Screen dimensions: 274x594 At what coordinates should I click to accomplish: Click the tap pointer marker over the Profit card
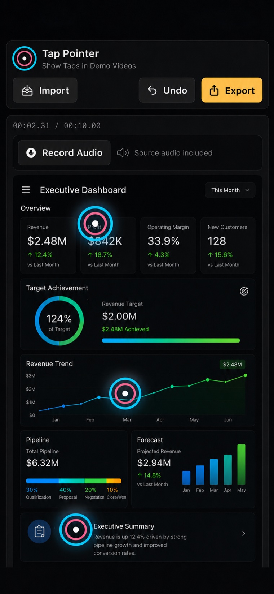(x=95, y=224)
